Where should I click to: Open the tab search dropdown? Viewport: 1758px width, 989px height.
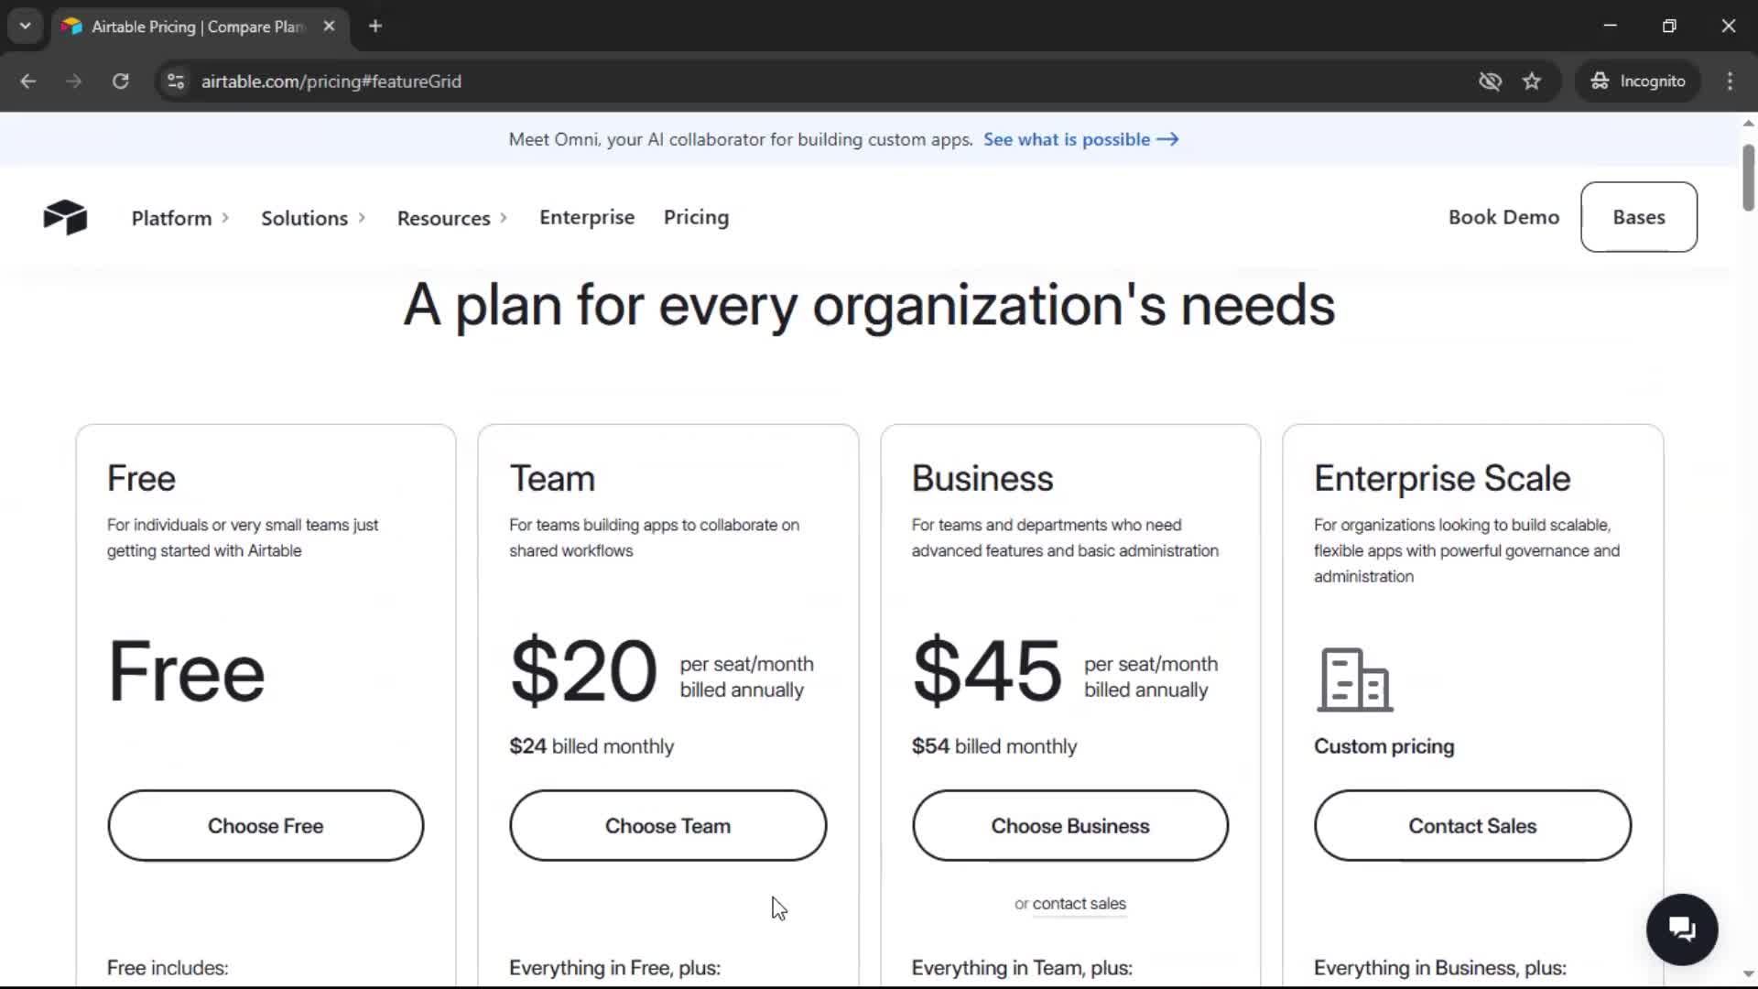point(26,26)
